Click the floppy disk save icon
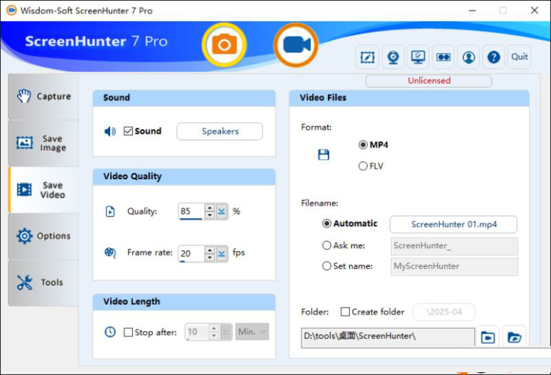The image size is (551, 375). click(324, 154)
